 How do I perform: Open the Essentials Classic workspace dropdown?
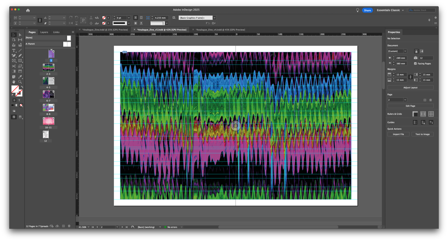tap(390, 10)
